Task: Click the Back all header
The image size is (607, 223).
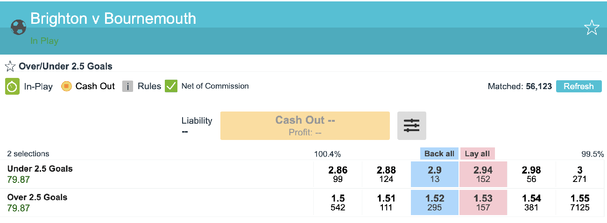Action: tap(439, 153)
